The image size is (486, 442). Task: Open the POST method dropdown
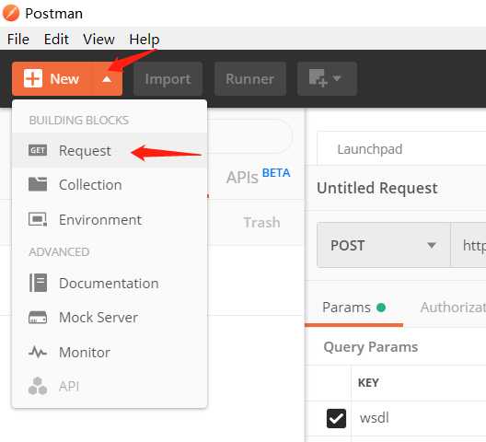pos(384,245)
